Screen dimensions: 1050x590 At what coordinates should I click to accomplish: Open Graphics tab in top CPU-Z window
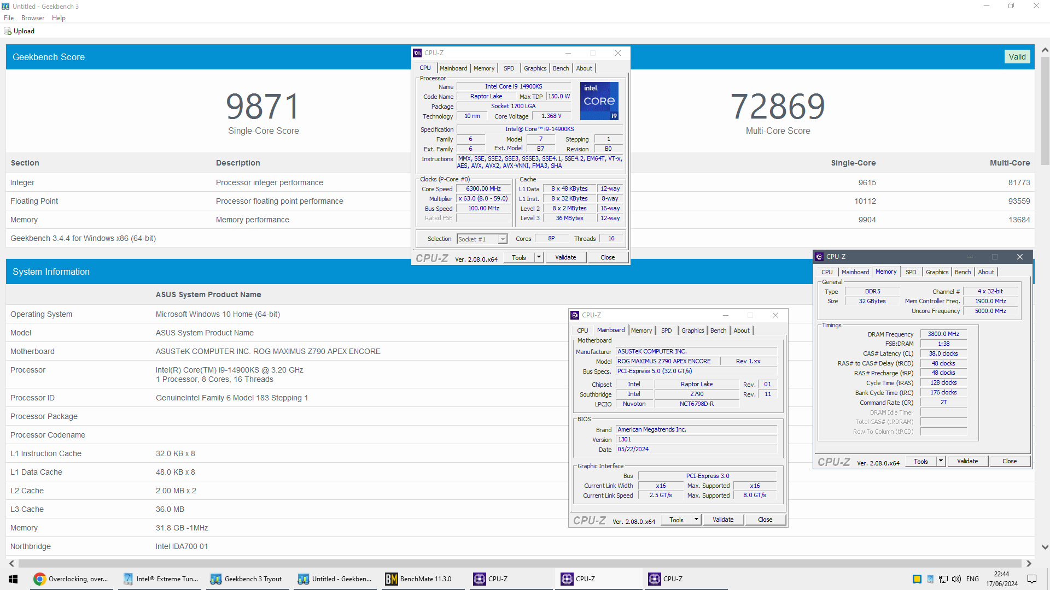click(535, 68)
